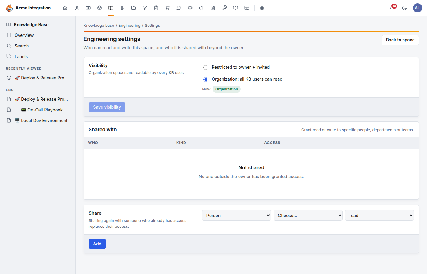Open the Person kind dropdown
The height and width of the screenshot is (274, 427).
(x=236, y=215)
